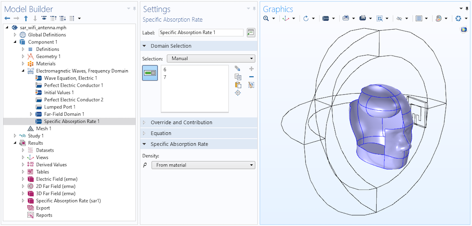Select the Datasets node under Results
The width and height of the screenshot is (472, 226).
pyautogui.click(x=45, y=150)
